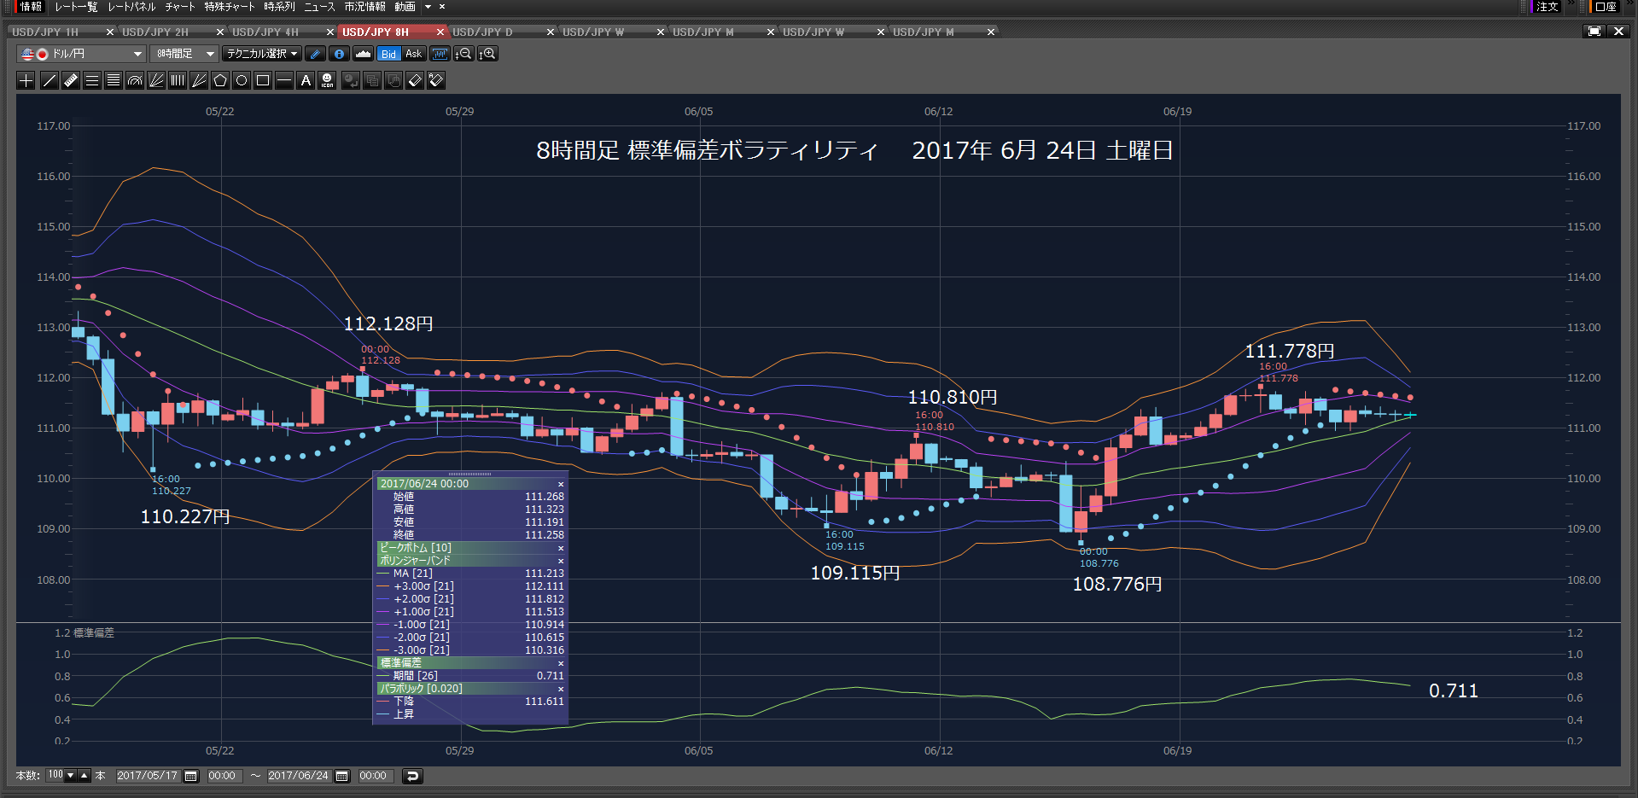Open the ドル/円 currency pair dropdown
This screenshot has height=798, width=1638.
pos(81,54)
